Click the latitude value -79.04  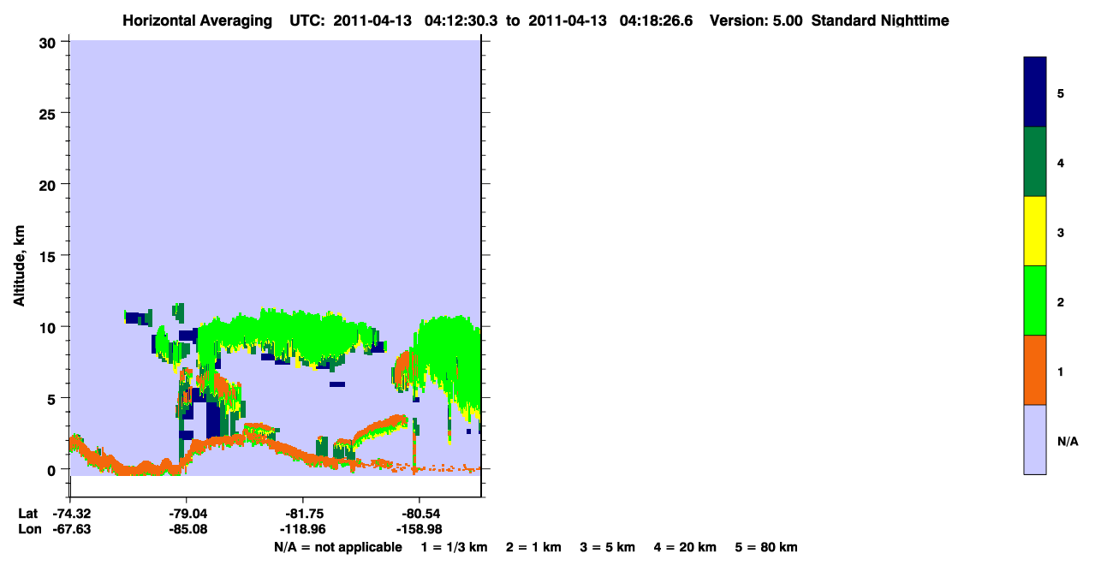[x=187, y=514]
